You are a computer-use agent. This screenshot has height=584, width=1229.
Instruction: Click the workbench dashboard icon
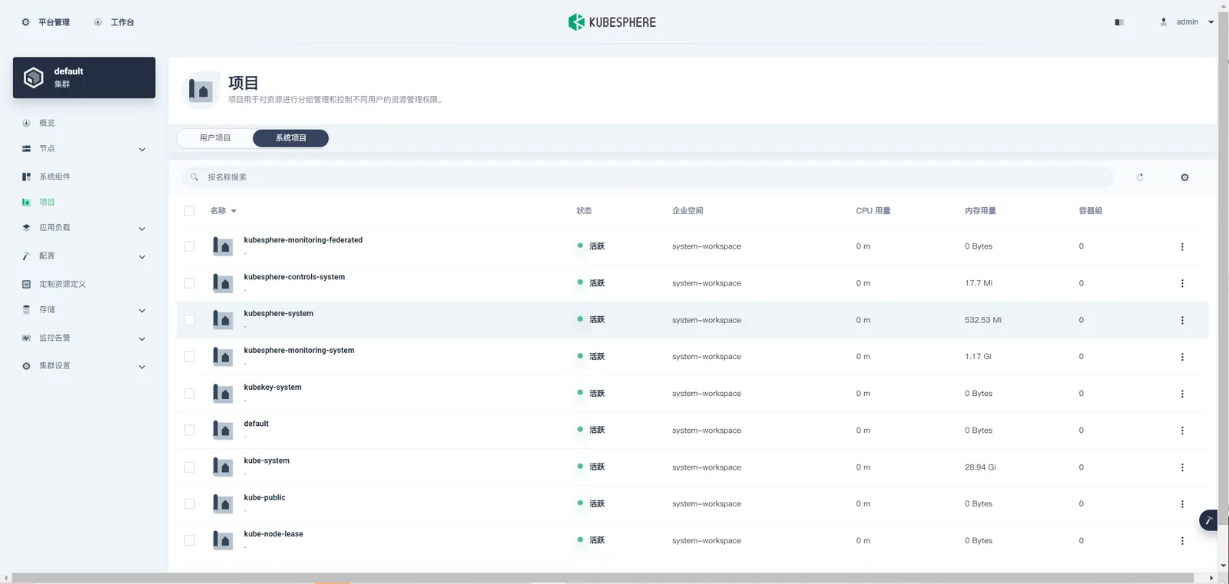coord(98,22)
